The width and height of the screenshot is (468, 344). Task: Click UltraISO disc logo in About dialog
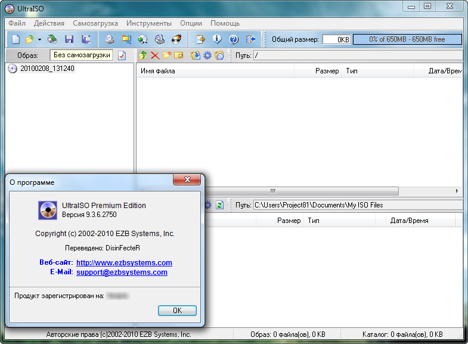pos(48,210)
